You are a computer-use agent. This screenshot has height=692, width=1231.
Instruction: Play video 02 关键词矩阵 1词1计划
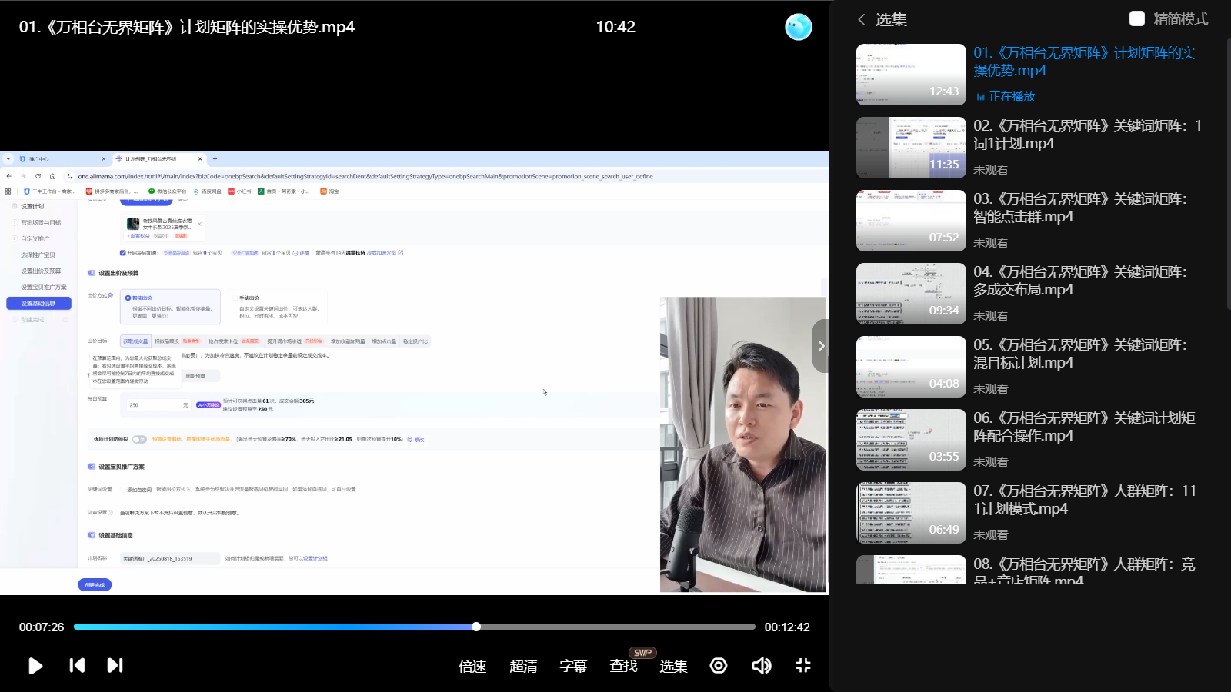(1086, 135)
